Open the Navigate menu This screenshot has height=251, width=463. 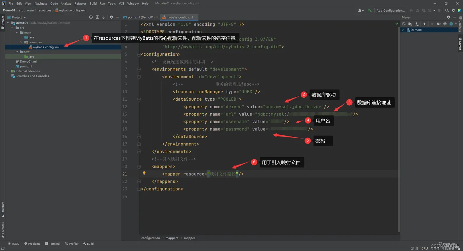pos(41,3)
